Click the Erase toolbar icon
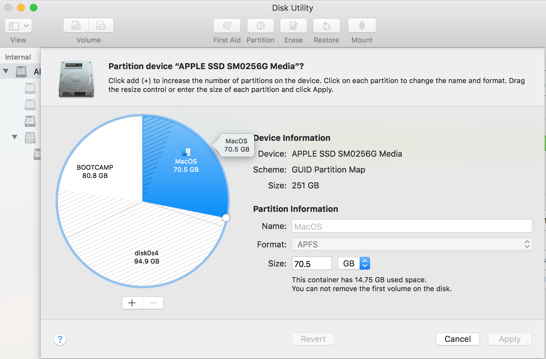 point(294,26)
